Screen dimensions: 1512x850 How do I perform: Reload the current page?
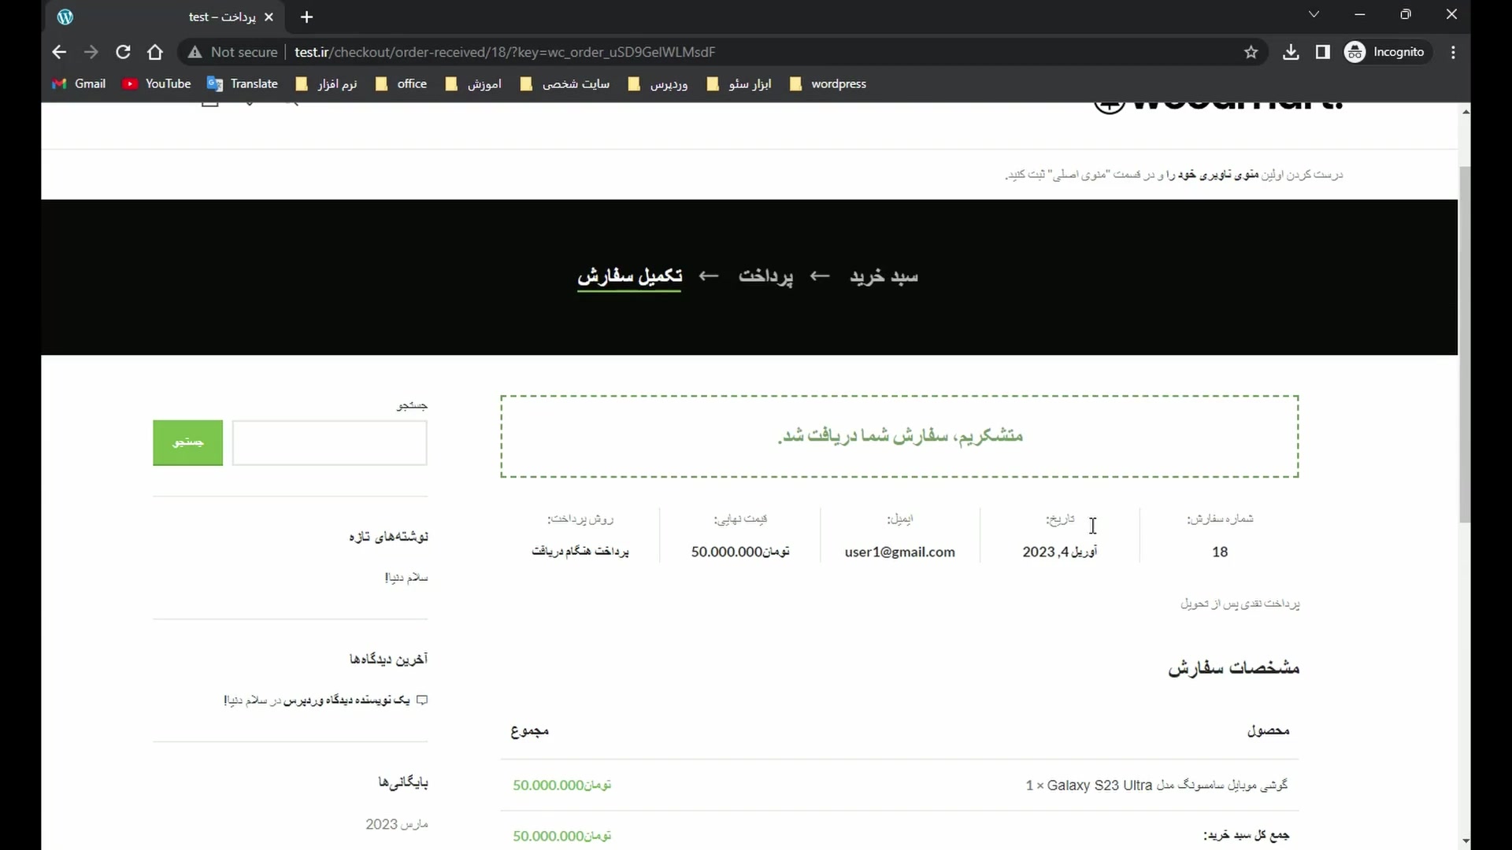pyautogui.click(x=123, y=52)
